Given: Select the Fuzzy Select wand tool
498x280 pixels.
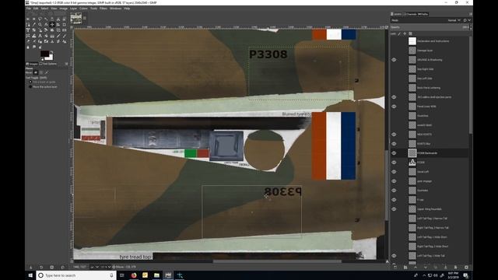Looking at the screenshot, I should coord(46,19).
